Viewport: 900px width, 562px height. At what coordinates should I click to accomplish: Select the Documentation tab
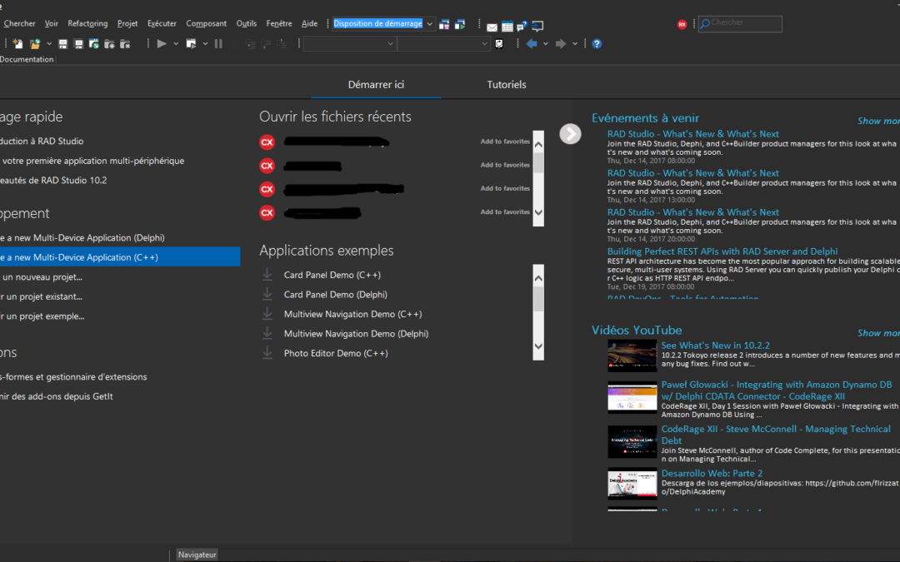27,59
